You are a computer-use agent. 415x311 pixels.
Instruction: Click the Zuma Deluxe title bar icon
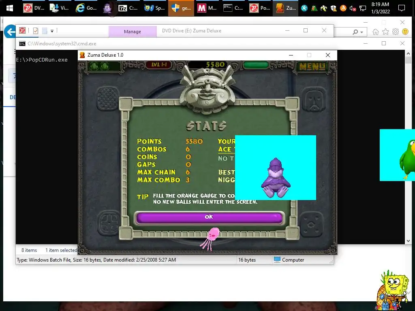tap(82, 55)
